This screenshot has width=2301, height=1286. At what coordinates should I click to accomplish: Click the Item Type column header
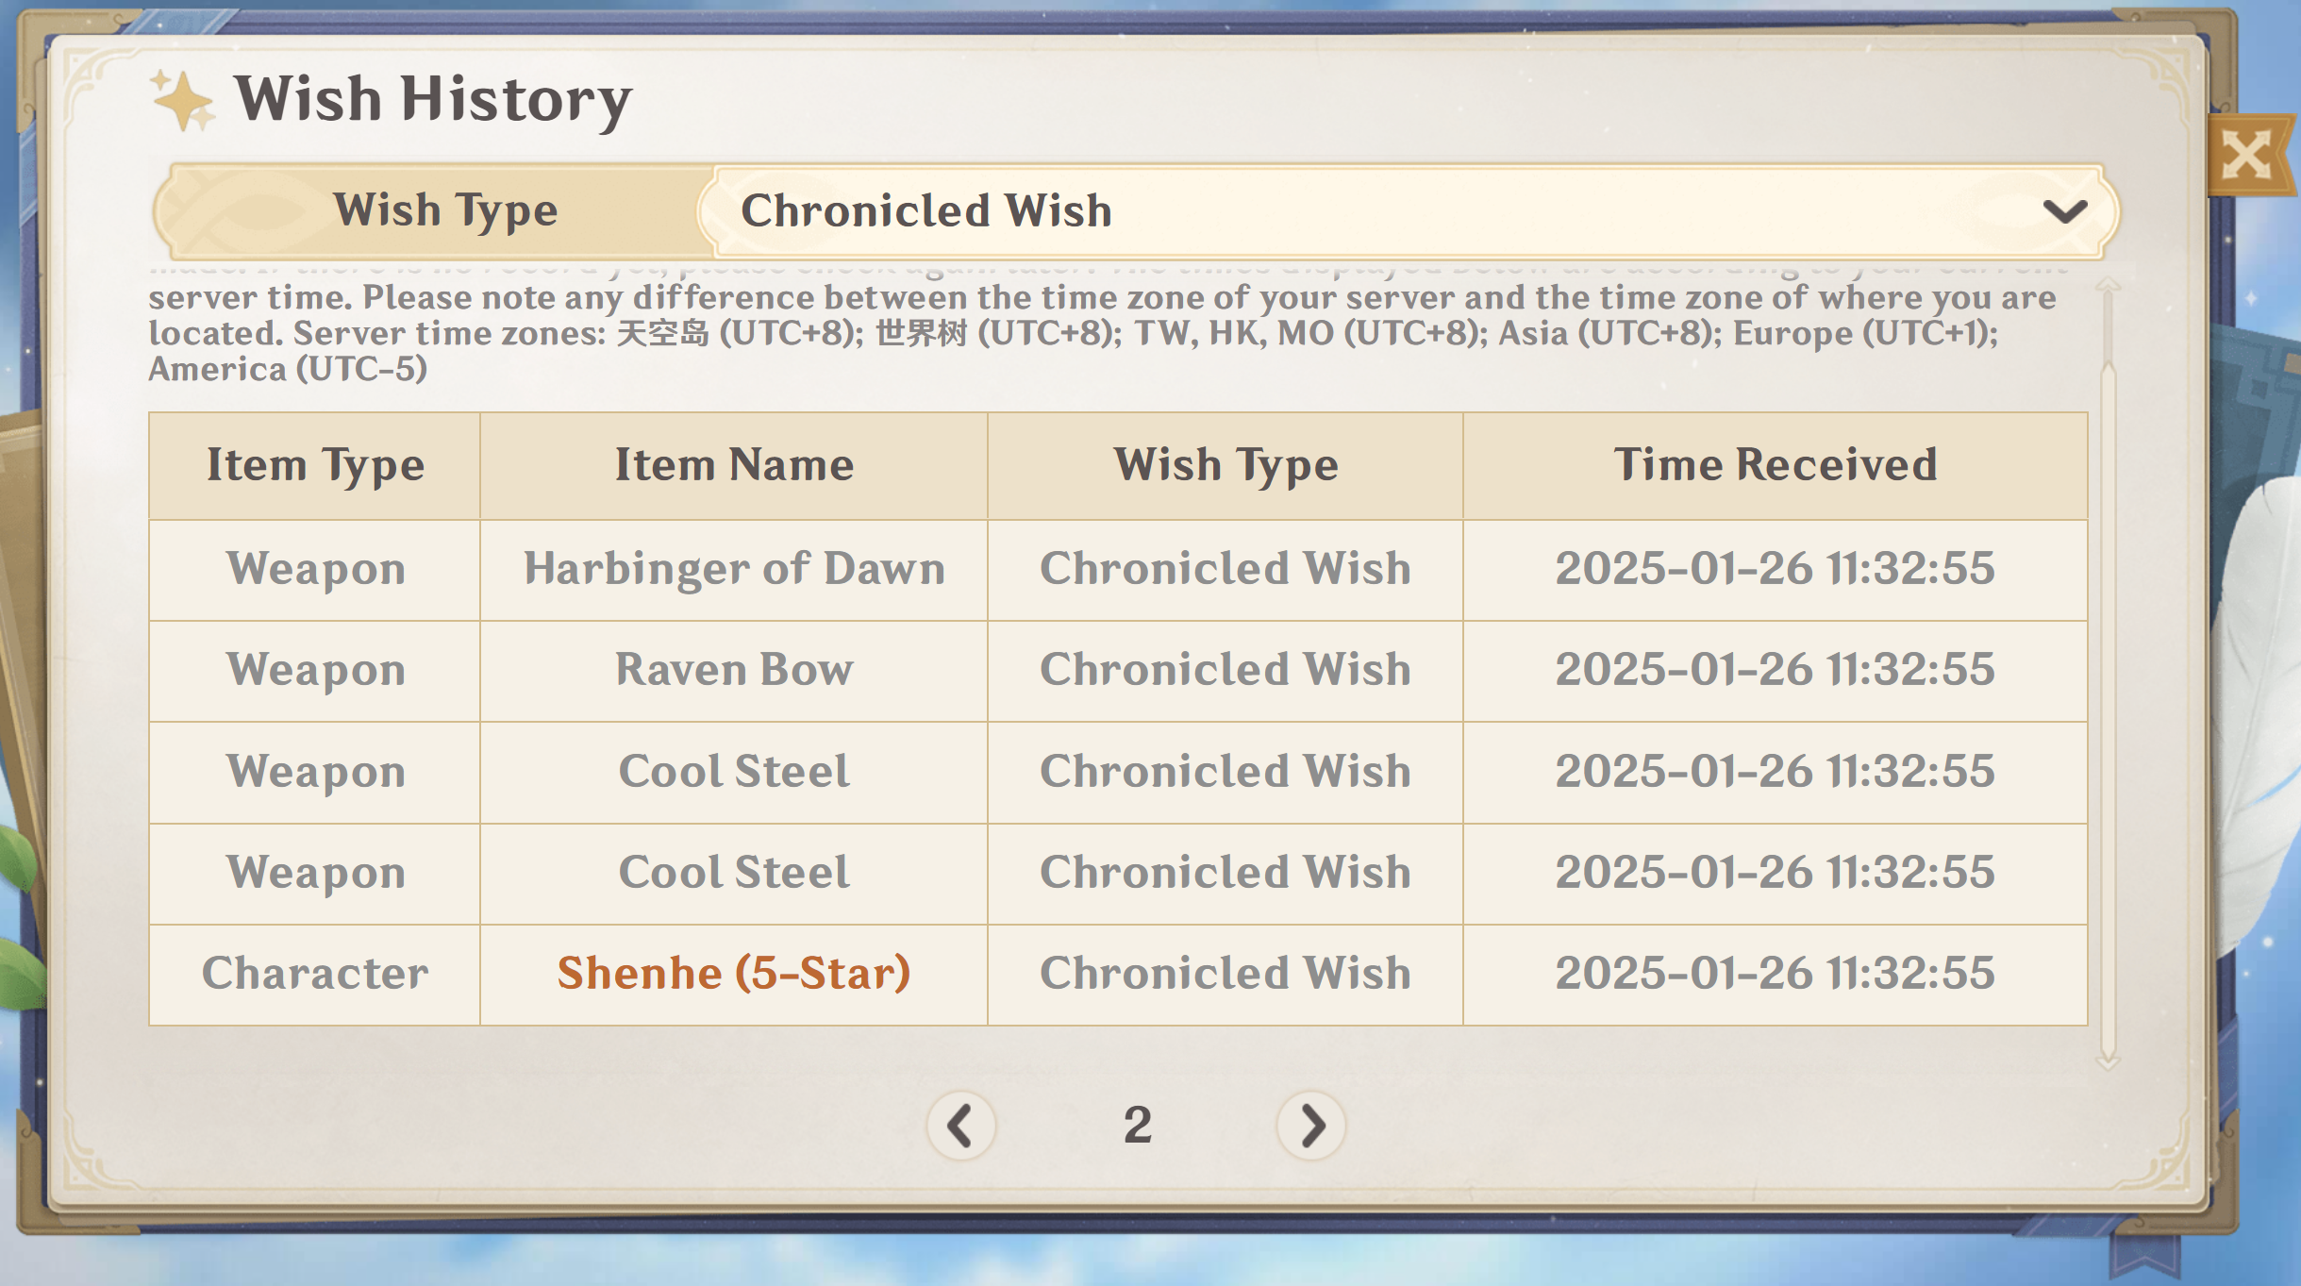point(315,466)
